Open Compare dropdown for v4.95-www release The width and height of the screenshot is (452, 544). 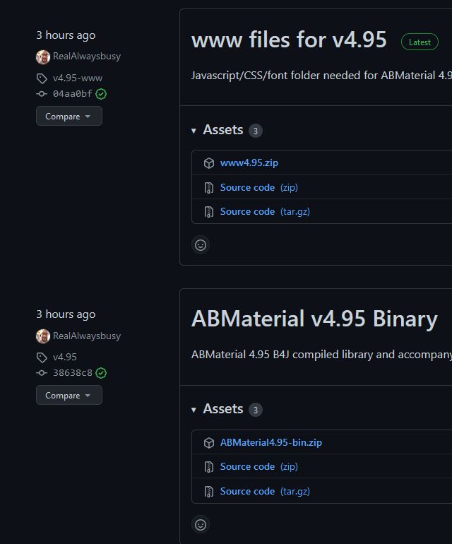(69, 117)
